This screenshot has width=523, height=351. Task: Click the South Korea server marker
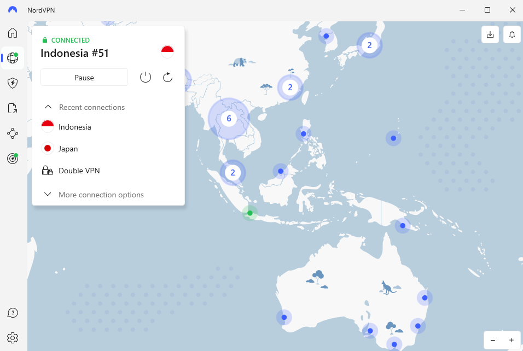(x=326, y=36)
